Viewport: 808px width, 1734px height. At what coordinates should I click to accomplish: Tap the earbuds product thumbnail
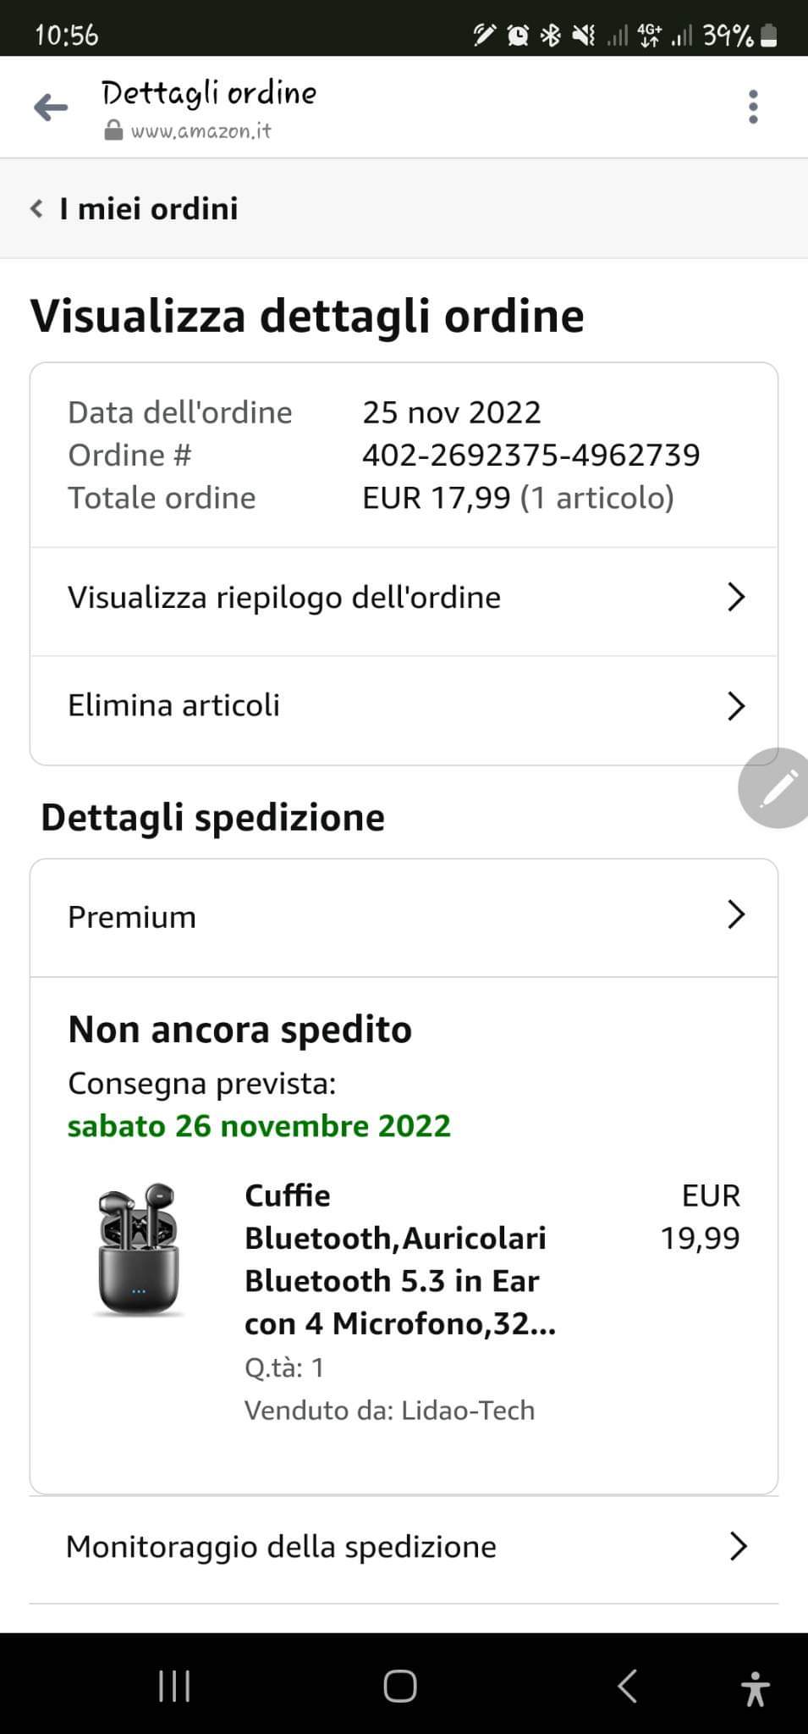point(138,1251)
